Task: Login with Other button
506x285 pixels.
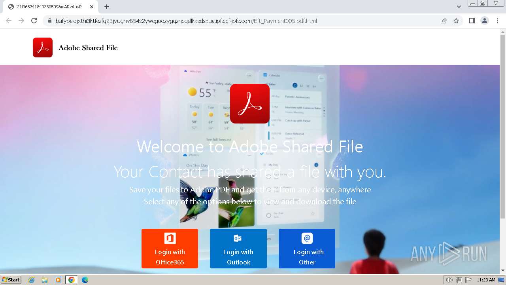Action: tap(307, 249)
